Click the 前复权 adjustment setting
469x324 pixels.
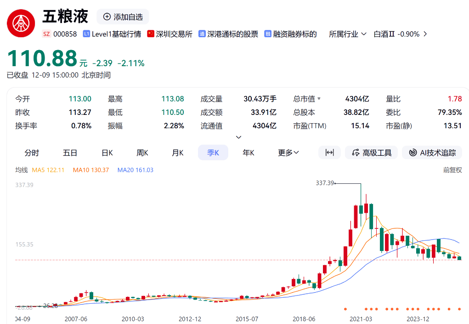tap(452, 170)
